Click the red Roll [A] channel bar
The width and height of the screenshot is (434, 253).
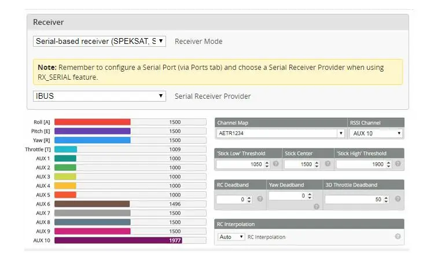[93, 122]
